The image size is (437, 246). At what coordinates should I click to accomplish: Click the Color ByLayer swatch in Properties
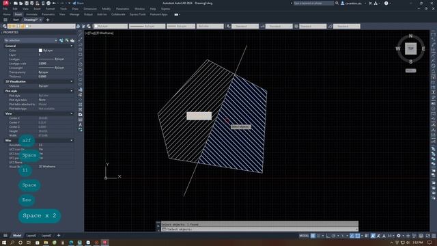tap(40, 51)
